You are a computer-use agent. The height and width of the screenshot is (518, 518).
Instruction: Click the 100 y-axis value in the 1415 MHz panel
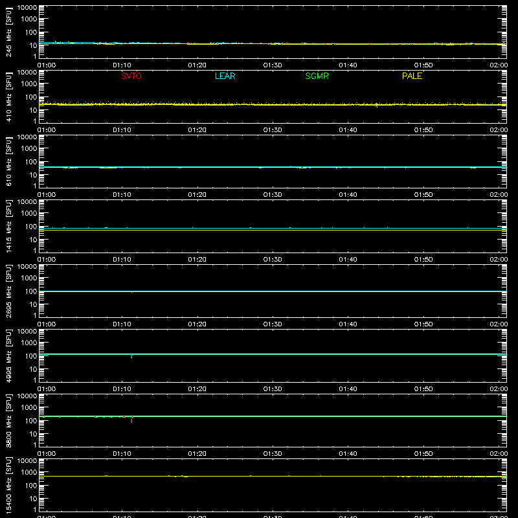[31, 227]
